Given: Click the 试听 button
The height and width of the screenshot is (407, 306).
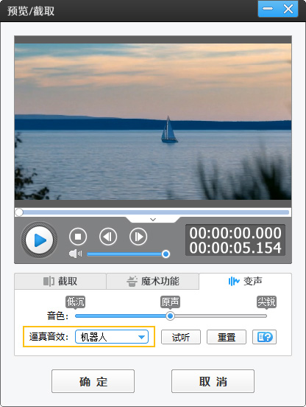Looking at the screenshot, I should [x=181, y=337].
